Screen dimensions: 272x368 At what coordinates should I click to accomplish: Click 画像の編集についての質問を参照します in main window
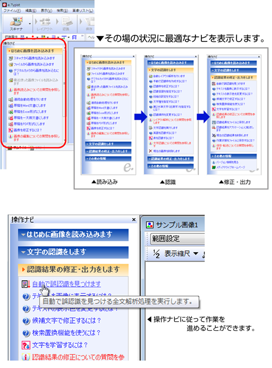[x=37, y=138]
